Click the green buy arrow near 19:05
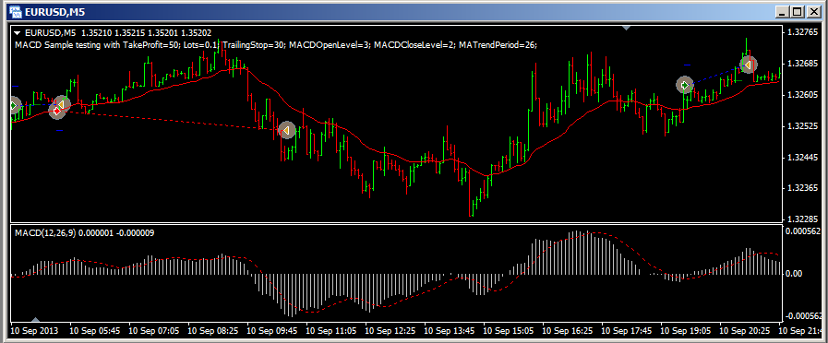 coord(685,85)
